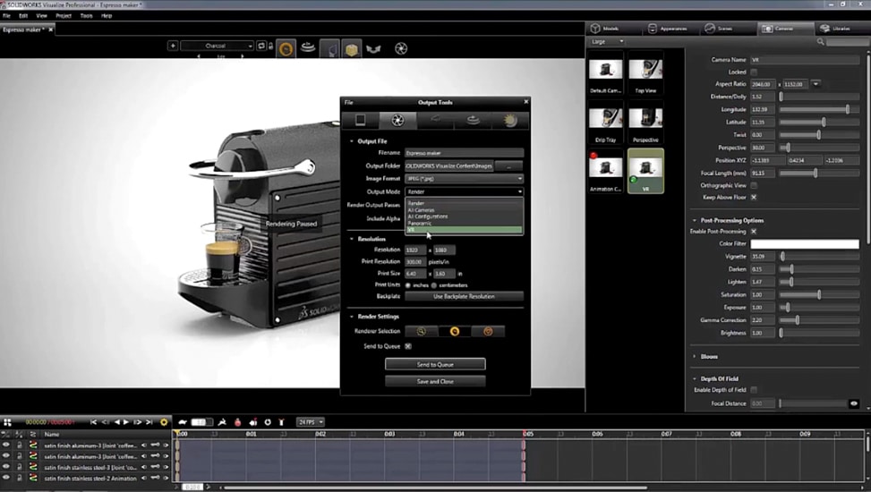Click the turntable icon in the main toolbar
This screenshot has width=871, height=492.
point(308,47)
